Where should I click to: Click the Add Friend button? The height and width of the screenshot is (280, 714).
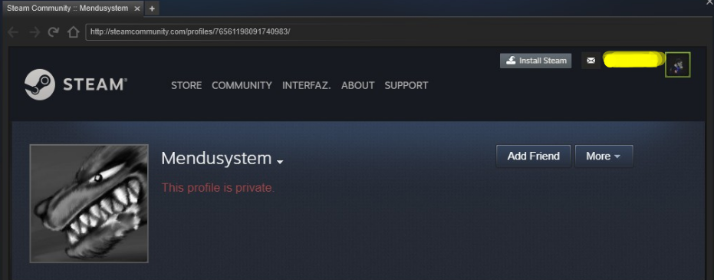click(x=533, y=156)
